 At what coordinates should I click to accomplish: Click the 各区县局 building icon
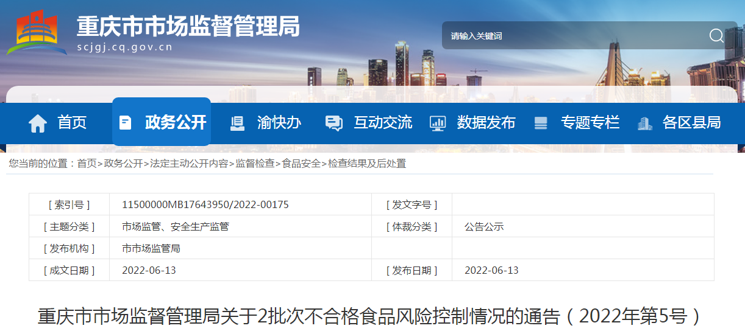click(644, 123)
